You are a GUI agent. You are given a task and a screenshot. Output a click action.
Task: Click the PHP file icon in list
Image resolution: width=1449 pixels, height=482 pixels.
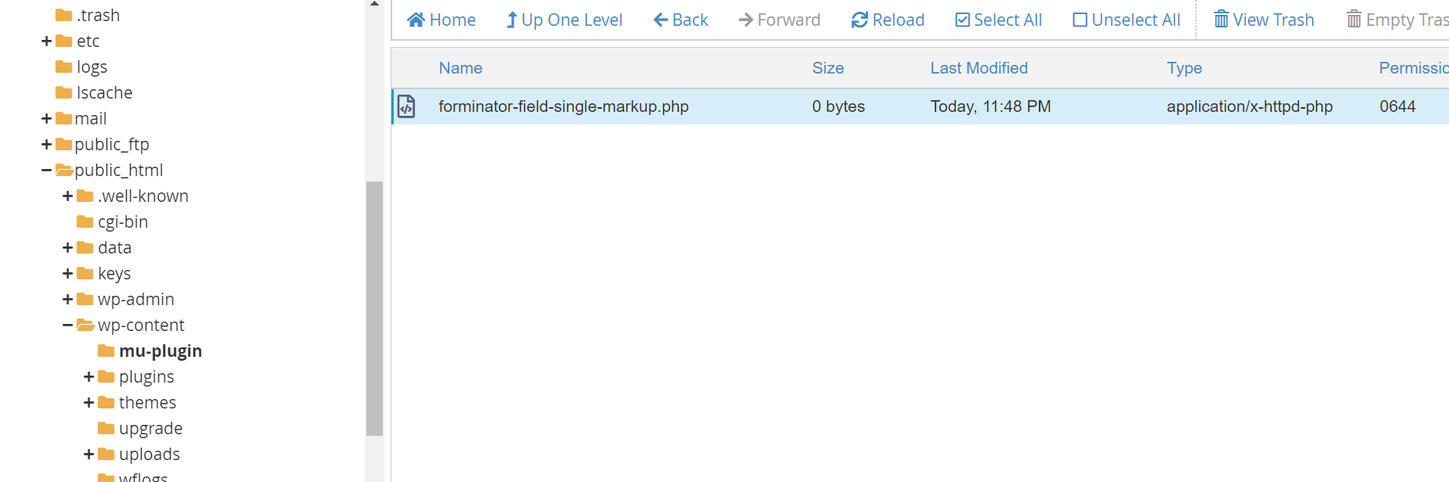pyautogui.click(x=406, y=106)
